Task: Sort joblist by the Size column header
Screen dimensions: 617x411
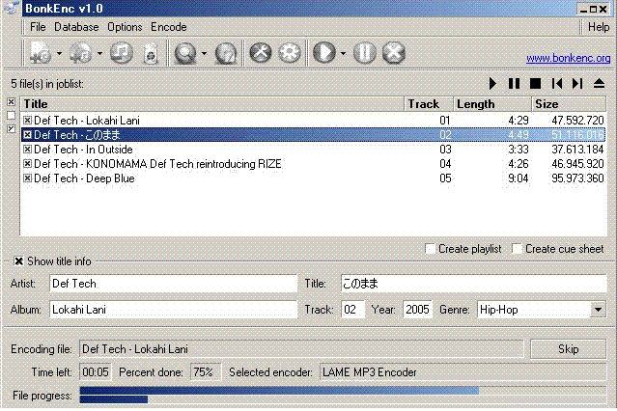Action: 569,104
